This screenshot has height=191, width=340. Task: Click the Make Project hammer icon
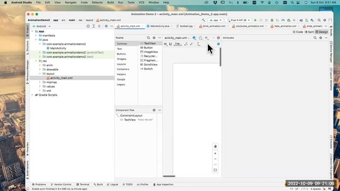pos(203,20)
